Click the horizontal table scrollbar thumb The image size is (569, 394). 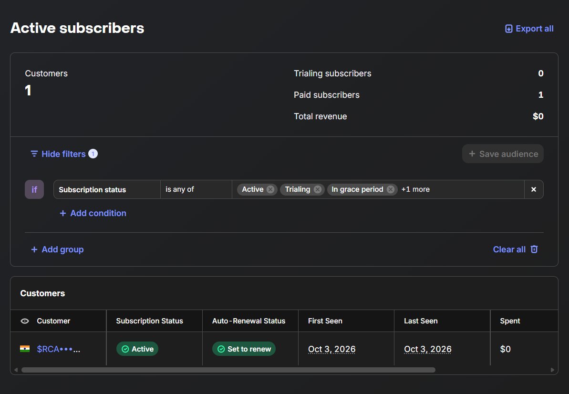pyautogui.click(x=228, y=370)
